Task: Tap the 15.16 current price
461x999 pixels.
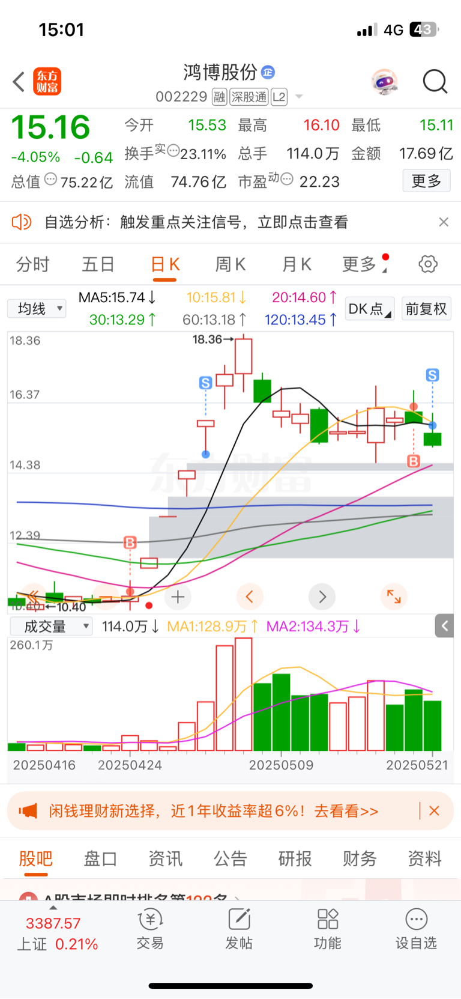Action: (x=51, y=127)
